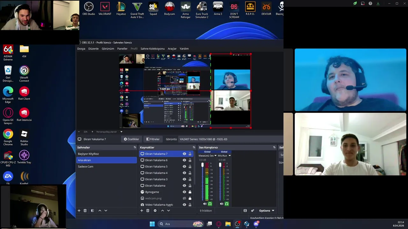408x229 pixels.
Task: Open Task View on the taskbar
Action: click(x=209, y=224)
